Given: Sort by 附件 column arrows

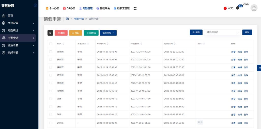Looking at the screenshot, I should [204, 44].
